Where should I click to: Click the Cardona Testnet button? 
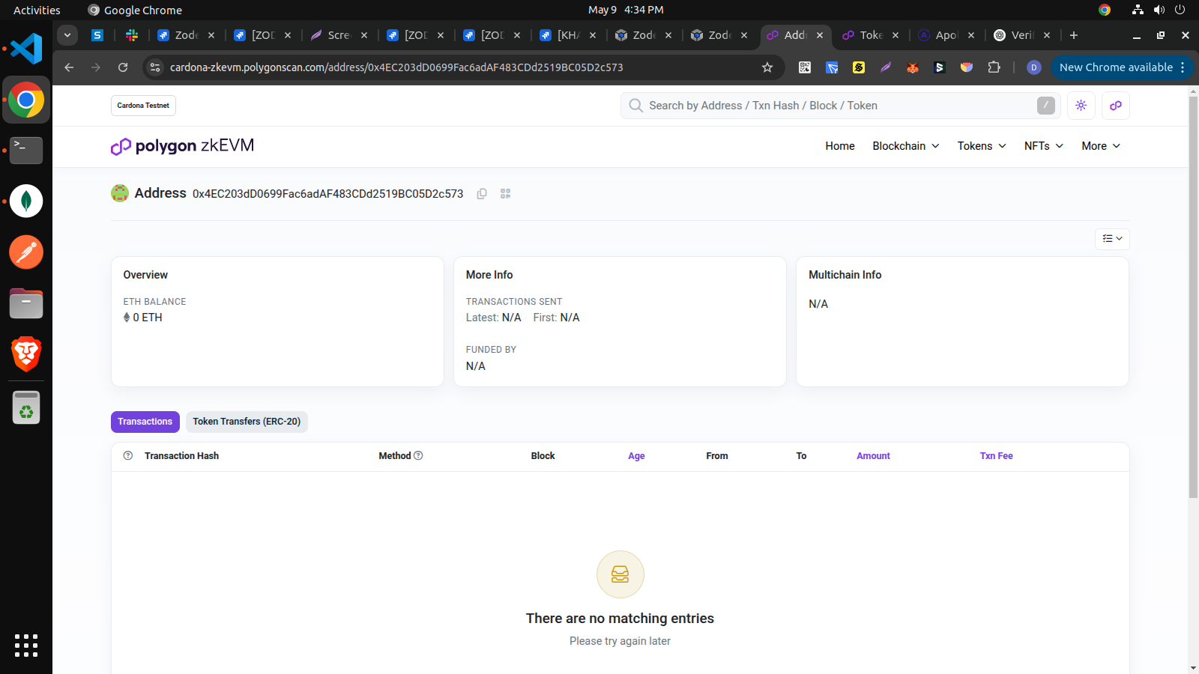point(143,106)
